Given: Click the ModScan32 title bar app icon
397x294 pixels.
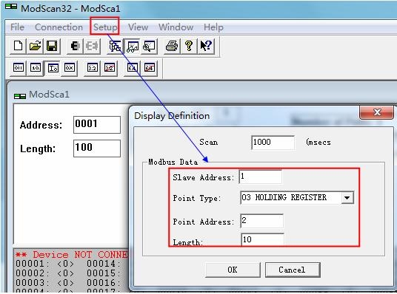Looking at the screenshot, I should pyautogui.click(x=11, y=7).
